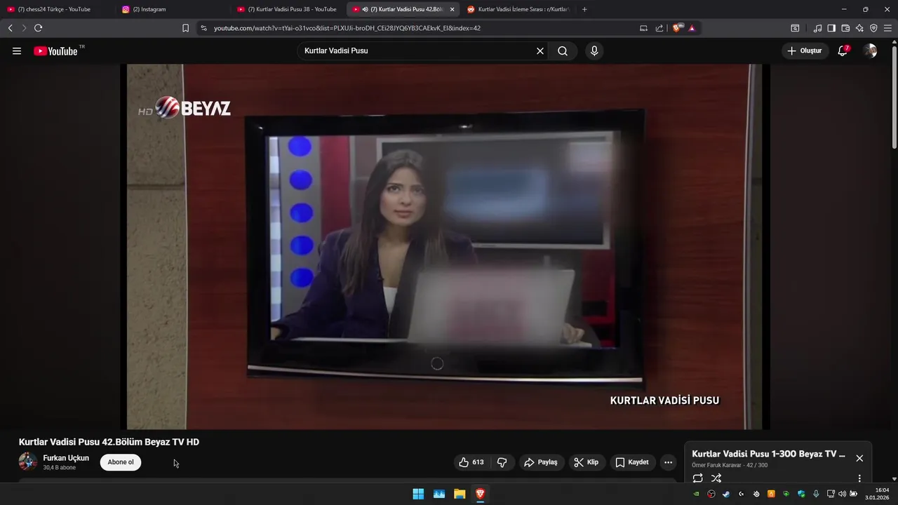
Task: Click video title Kurtlar Vadisi Pusu 42.Bölüm
Action: (x=109, y=442)
